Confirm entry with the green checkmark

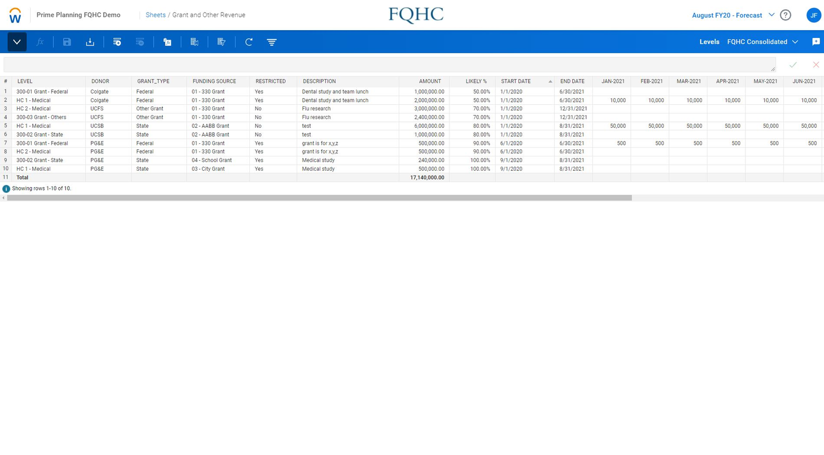click(x=793, y=64)
